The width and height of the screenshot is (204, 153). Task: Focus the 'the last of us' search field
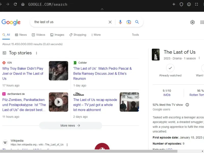[x=70, y=22]
